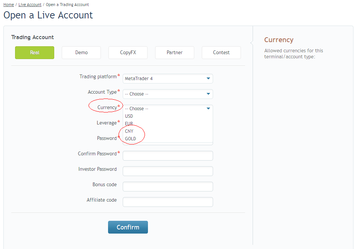Open the Live Account breadcrumb link

[30, 5]
